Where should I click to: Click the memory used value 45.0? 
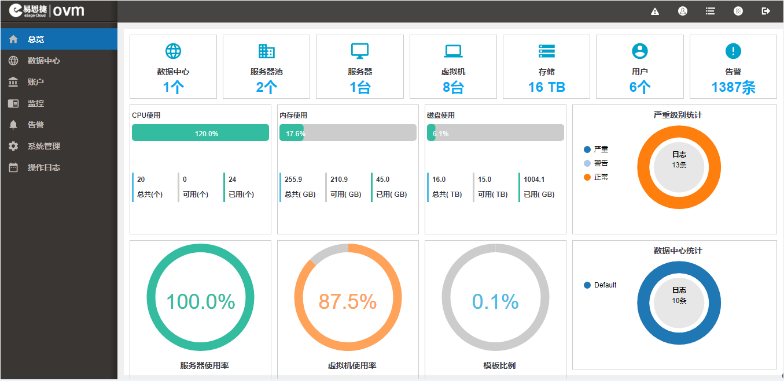383,180
